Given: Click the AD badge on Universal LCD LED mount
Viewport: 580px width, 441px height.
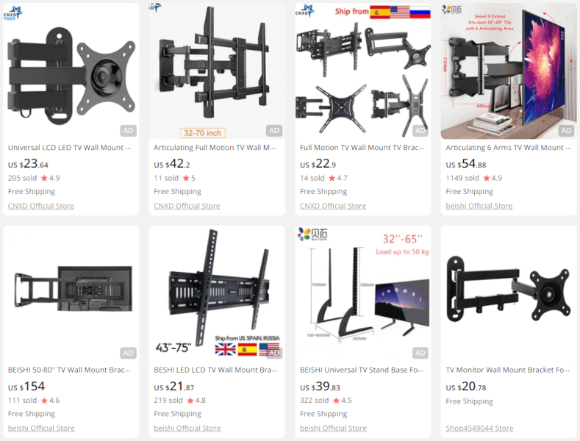Looking at the screenshot, I should (128, 131).
